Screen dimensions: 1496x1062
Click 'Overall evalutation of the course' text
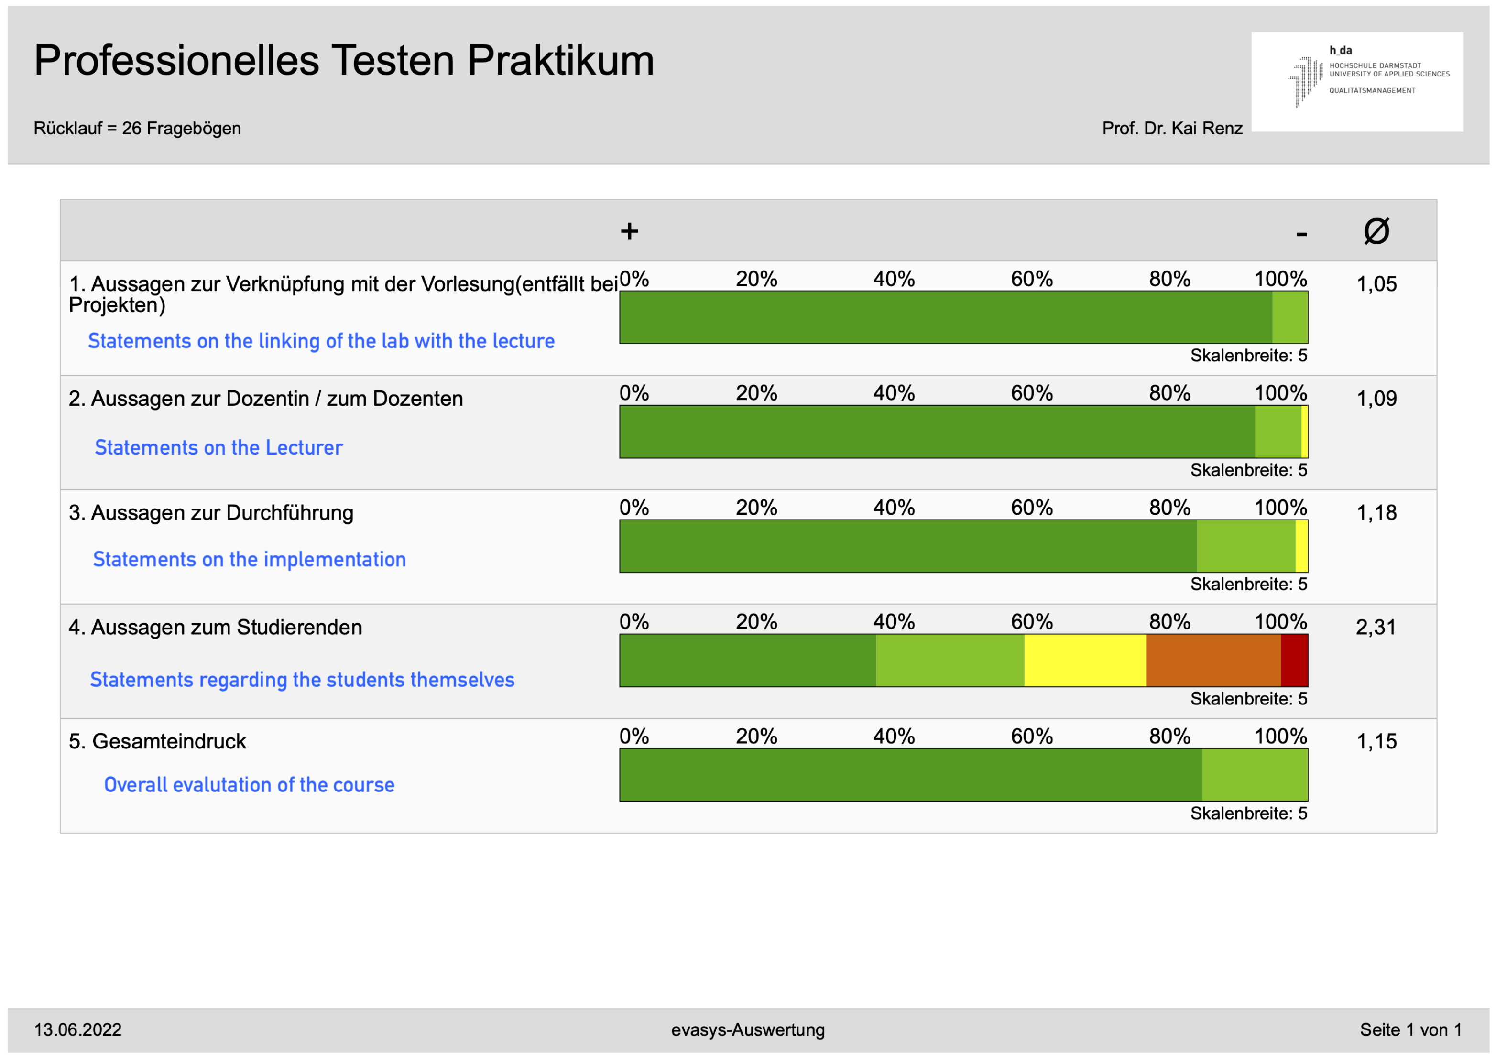click(249, 785)
